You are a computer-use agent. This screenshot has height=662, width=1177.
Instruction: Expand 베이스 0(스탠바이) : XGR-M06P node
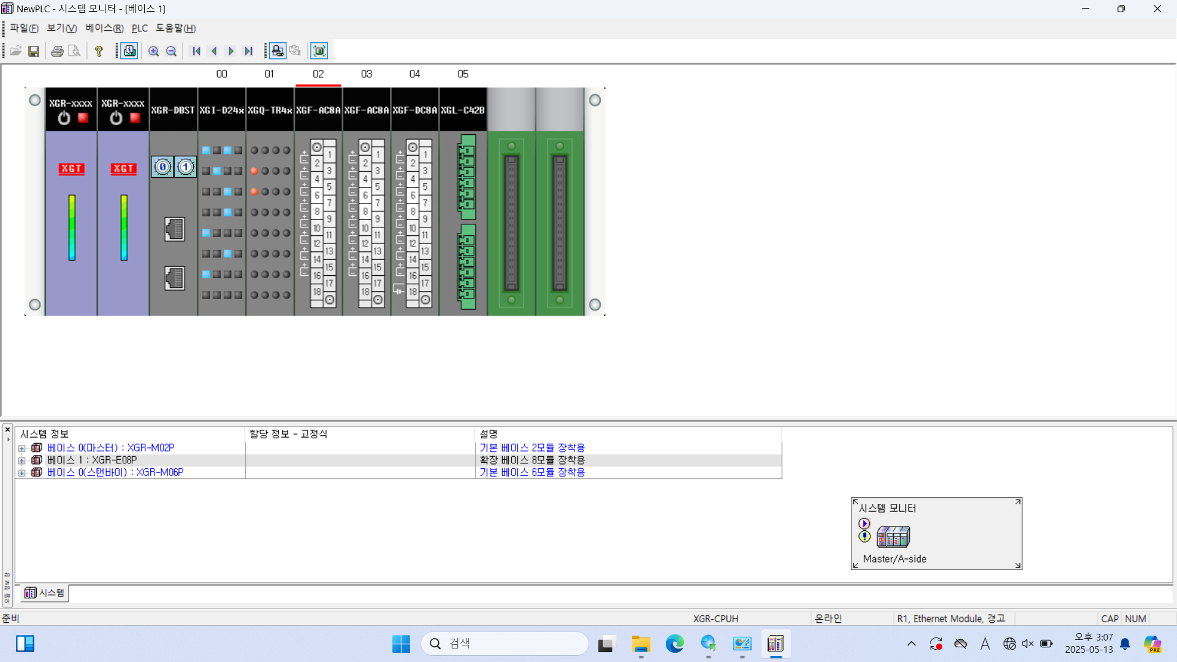click(22, 473)
